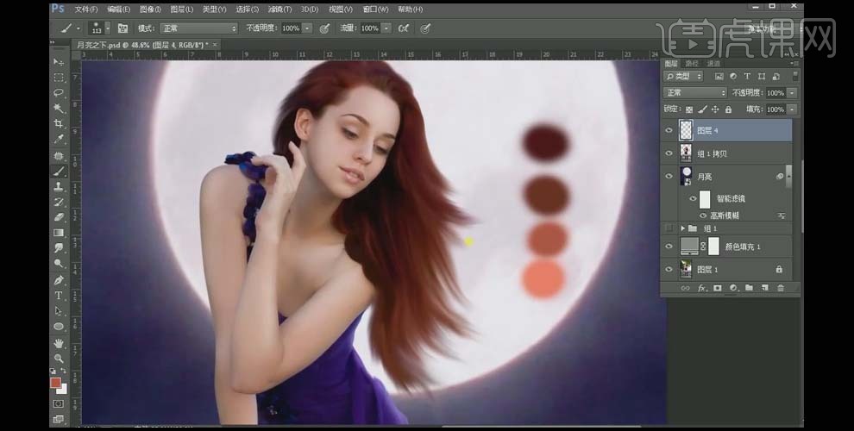Select the Magic Wand tool

point(59,109)
